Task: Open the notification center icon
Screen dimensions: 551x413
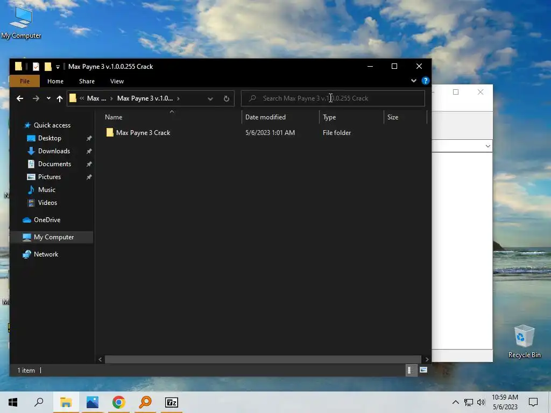Action: (533, 402)
